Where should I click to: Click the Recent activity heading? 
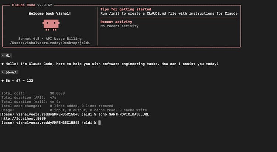116,22
